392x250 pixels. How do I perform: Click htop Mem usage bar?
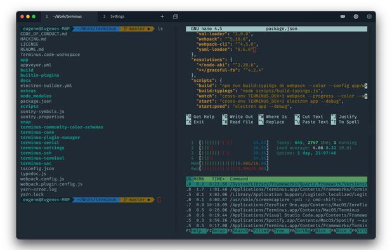pos(230,164)
